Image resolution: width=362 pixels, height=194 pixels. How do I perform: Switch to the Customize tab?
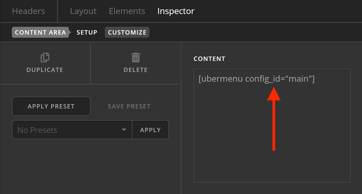click(x=127, y=32)
